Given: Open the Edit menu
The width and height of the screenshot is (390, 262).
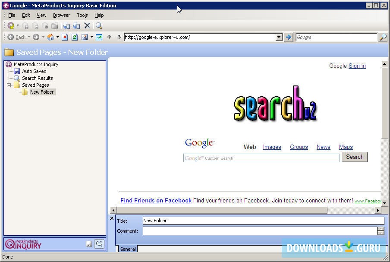Looking at the screenshot, I should click(x=26, y=15).
